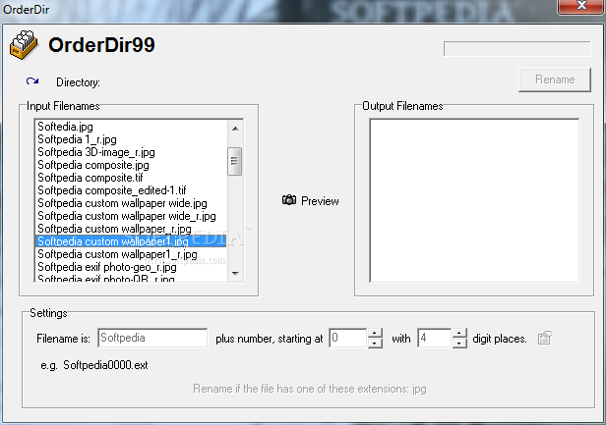Viewport: 606px width, 425px height.
Task: Increase digit places with up arrow
Action: [459, 333]
